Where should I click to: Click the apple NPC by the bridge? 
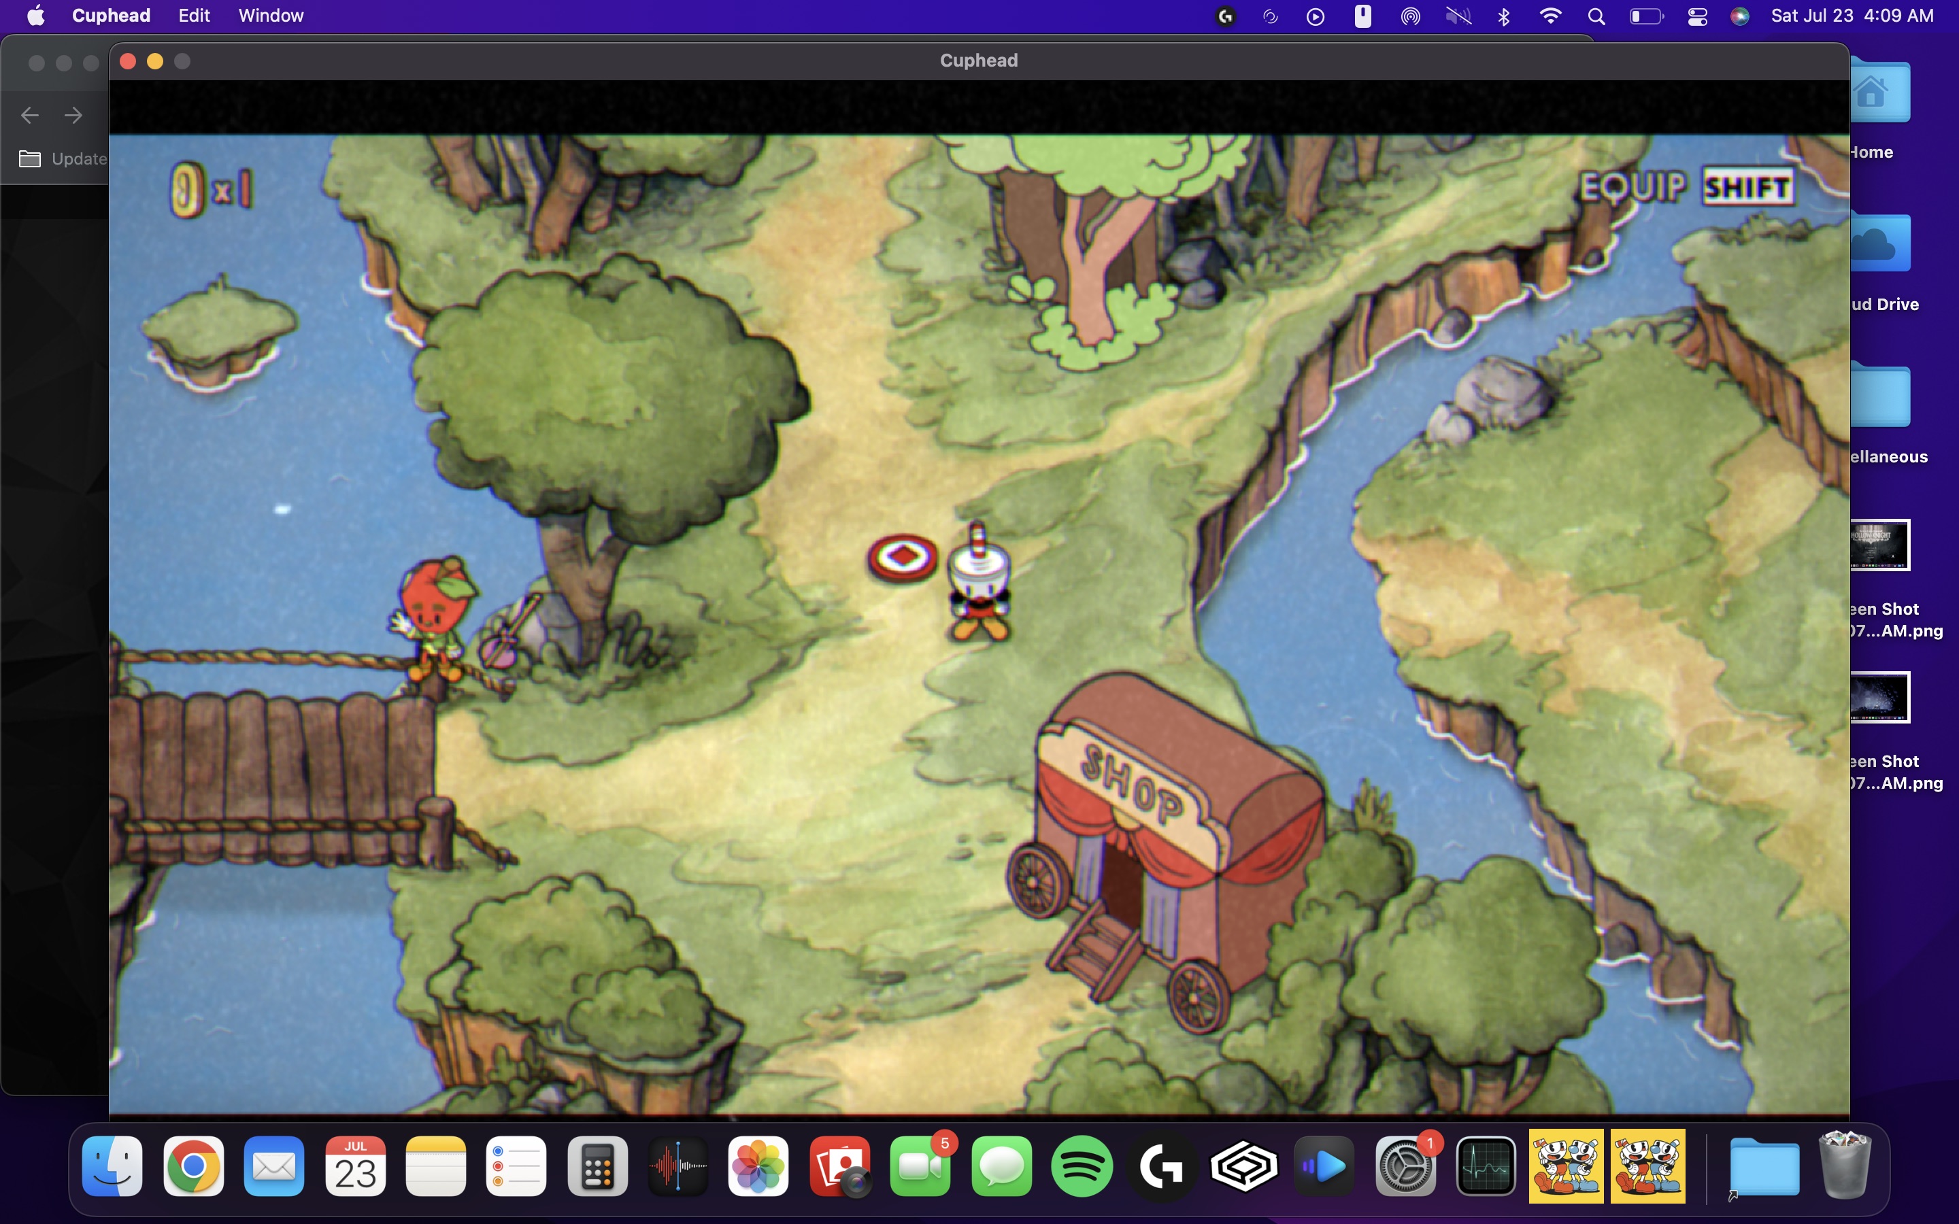[x=433, y=619]
